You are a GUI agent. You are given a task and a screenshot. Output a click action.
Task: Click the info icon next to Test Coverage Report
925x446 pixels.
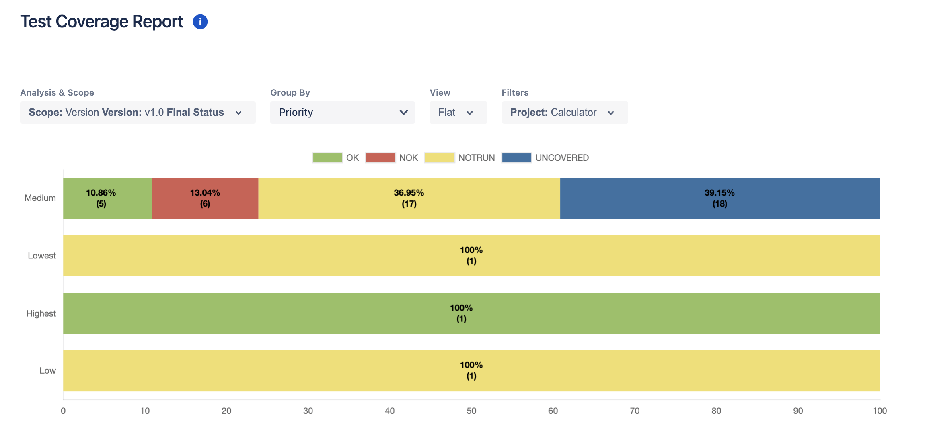(x=200, y=22)
